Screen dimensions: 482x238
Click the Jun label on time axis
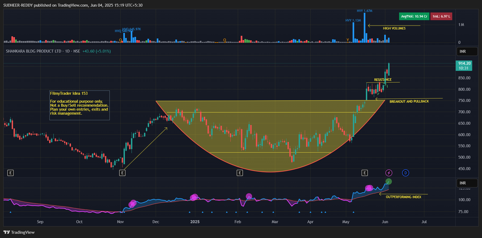pos(385,222)
